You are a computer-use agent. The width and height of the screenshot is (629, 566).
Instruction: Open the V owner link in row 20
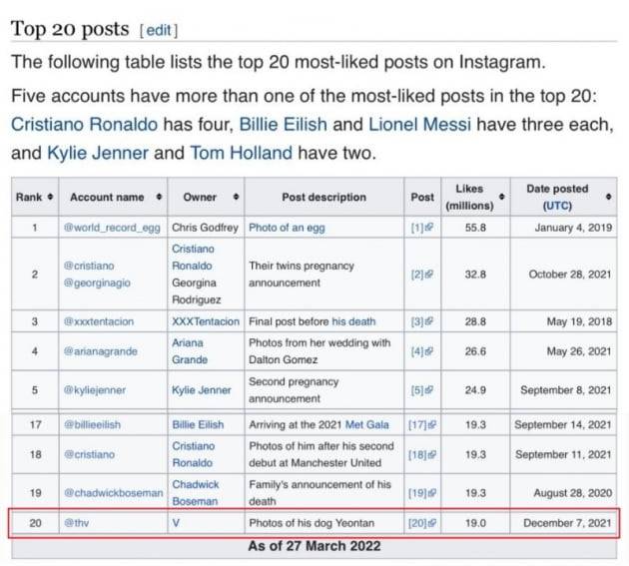tap(176, 524)
